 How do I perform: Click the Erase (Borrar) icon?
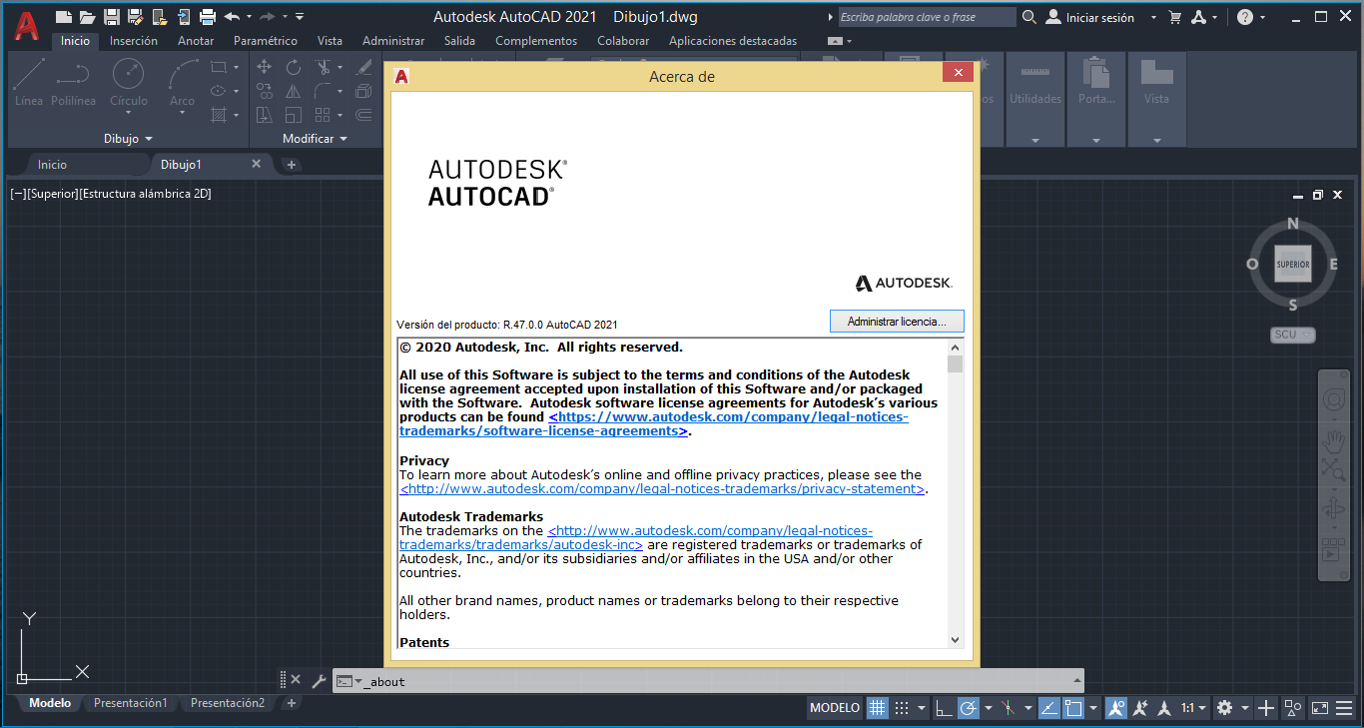click(363, 67)
